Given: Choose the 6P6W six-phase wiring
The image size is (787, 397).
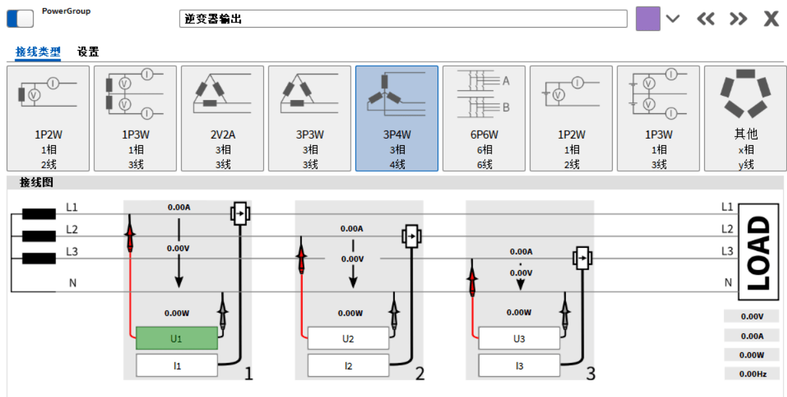Looking at the screenshot, I should 484,118.
